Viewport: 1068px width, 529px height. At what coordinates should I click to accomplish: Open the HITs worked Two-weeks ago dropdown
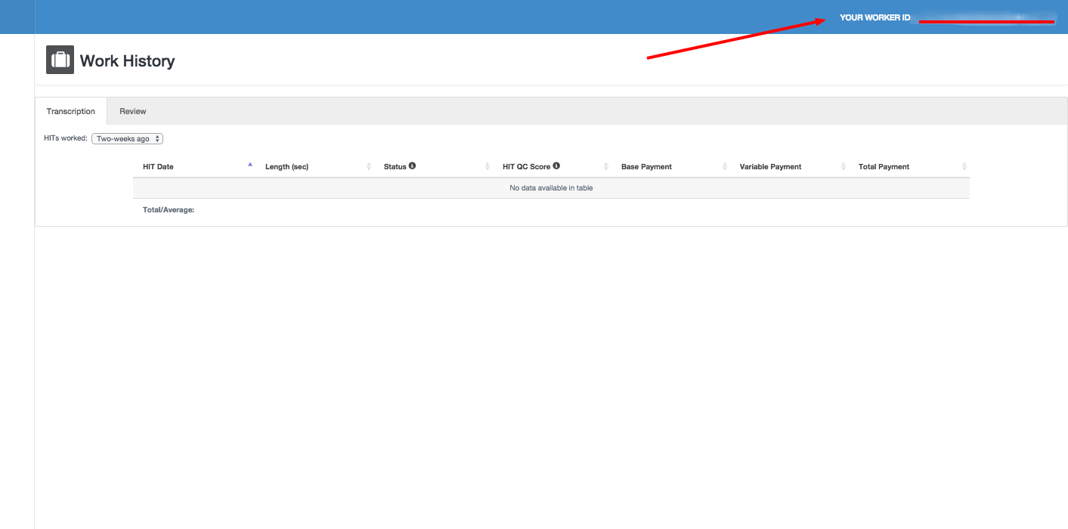click(127, 139)
